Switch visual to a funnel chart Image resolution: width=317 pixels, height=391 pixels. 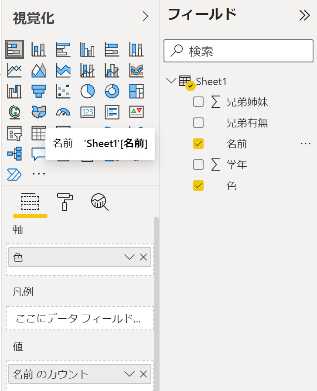(x=39, y=91)
